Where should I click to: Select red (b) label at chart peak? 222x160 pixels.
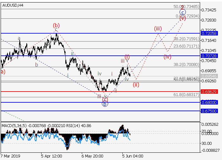coord(56,25)
